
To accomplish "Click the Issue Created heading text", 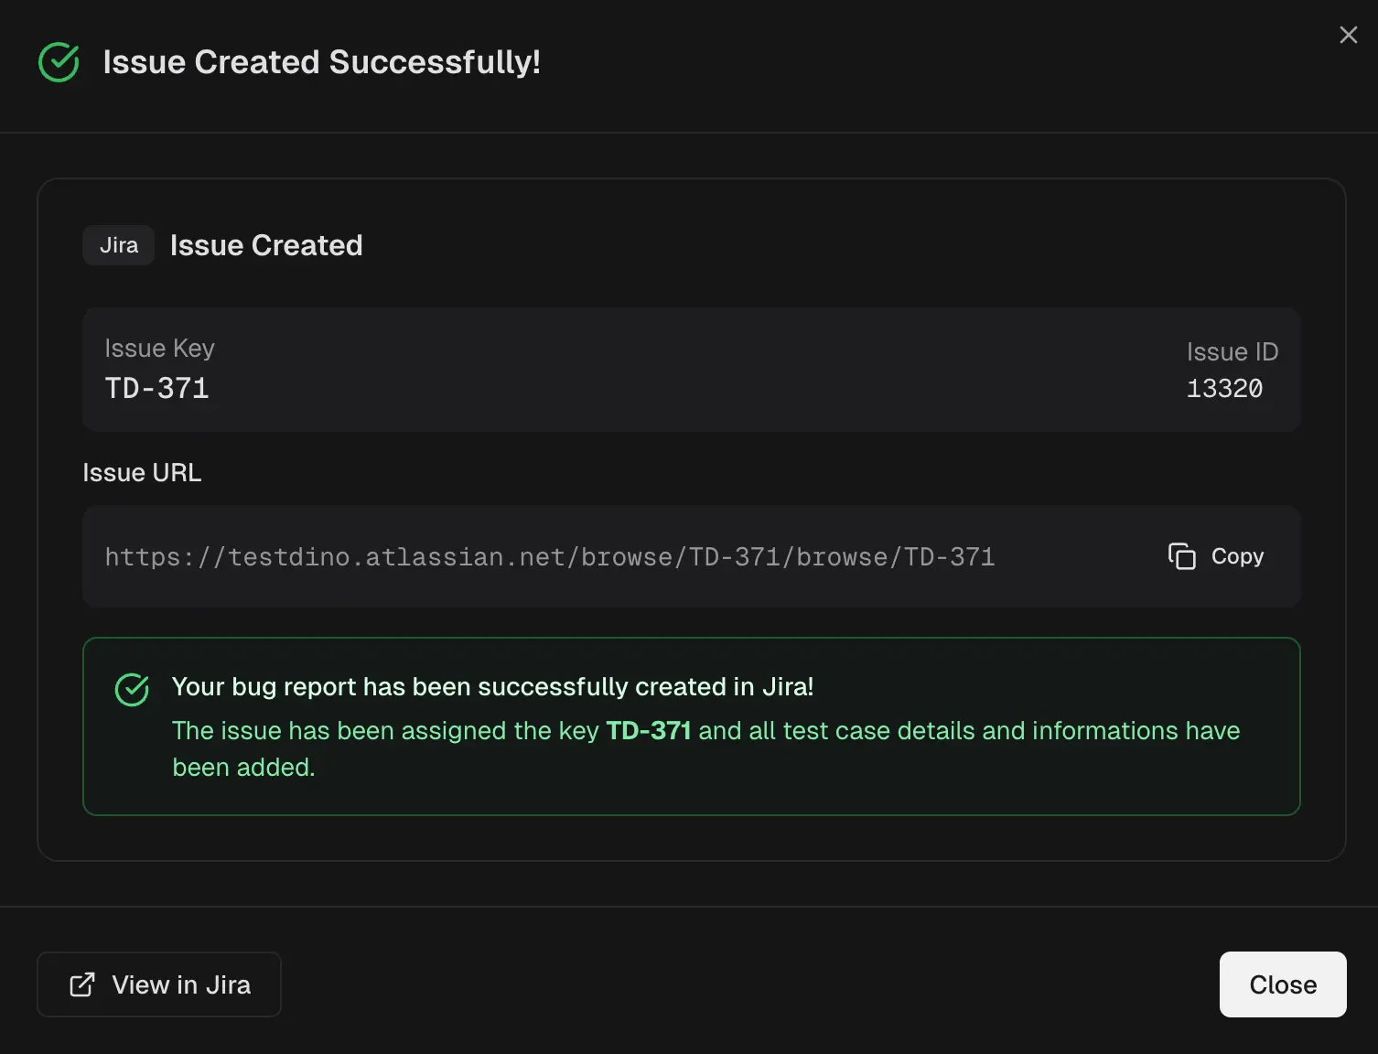I will pos(265,244).
